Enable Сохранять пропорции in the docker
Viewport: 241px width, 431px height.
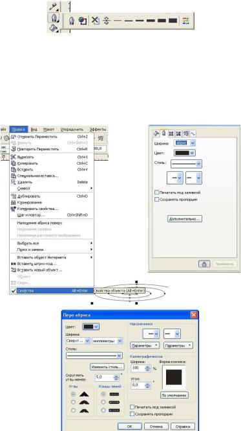coord(157,200)
